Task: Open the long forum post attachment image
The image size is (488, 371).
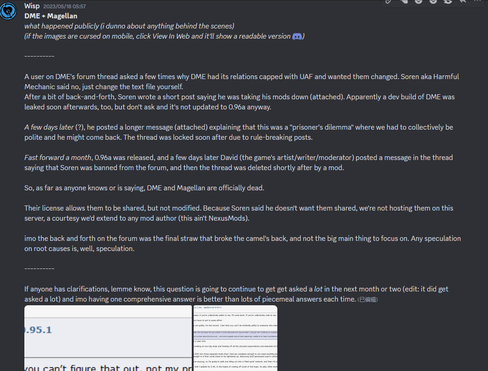Action: click(x=235, y=338)
